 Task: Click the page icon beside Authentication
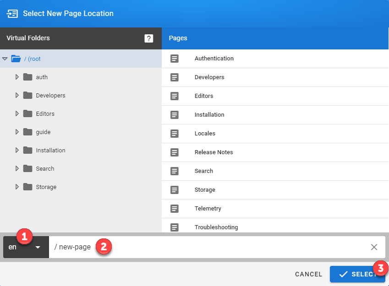click(175, 59)
